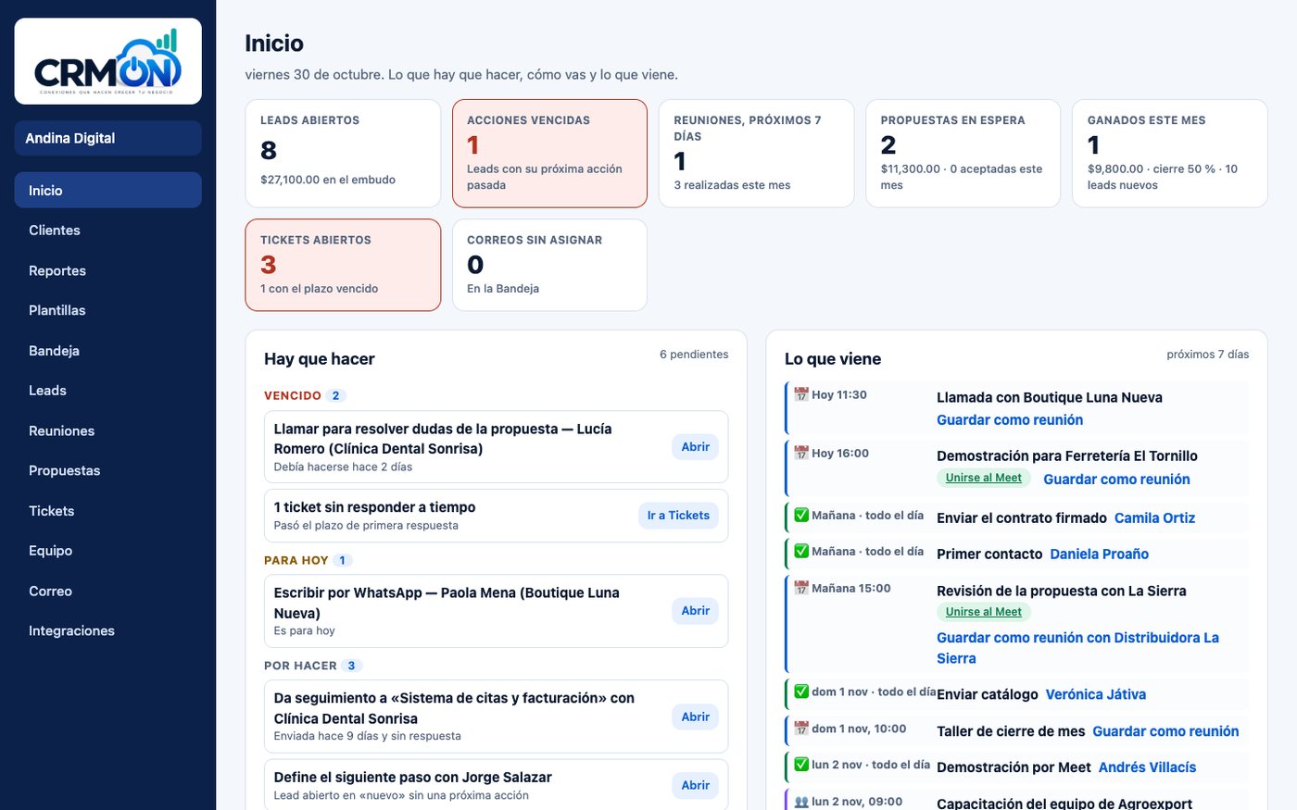Open Reuniones in the sidebar
This screenshot has width=1297, height=810.
[107, 430]
